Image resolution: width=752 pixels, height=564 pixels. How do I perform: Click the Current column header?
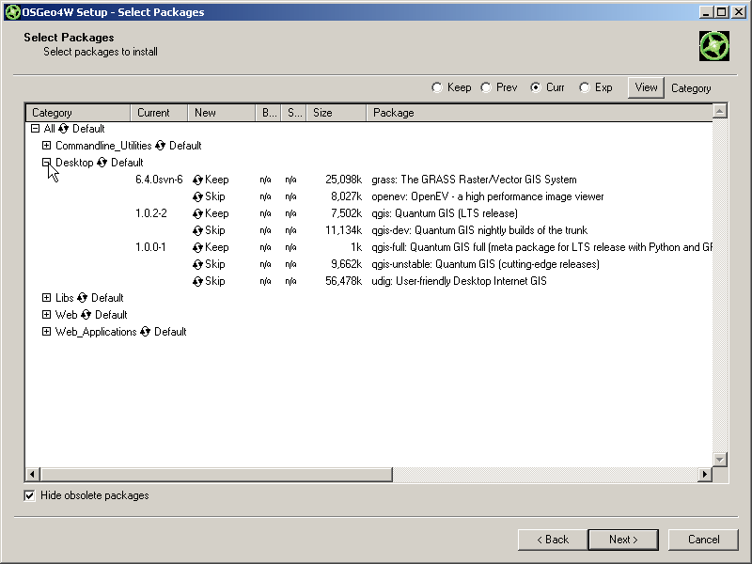coord(159,113)
